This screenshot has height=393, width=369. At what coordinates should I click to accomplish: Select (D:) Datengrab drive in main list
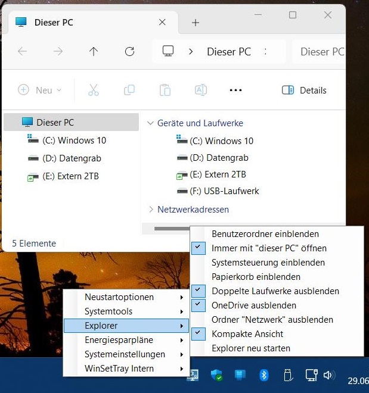212,158
